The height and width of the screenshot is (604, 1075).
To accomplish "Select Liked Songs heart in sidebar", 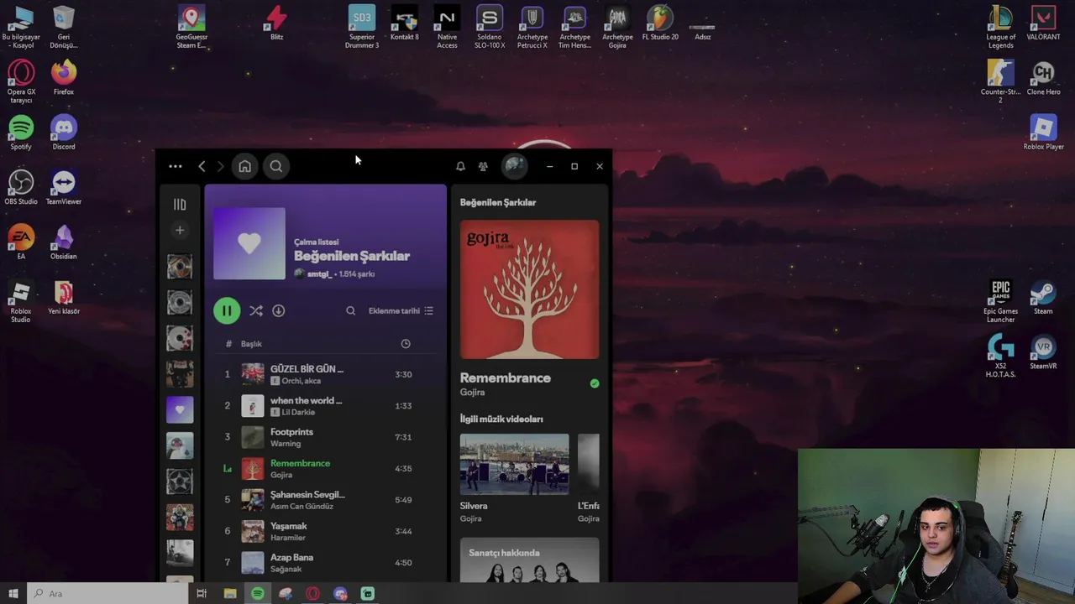I will tap(180, 409).
